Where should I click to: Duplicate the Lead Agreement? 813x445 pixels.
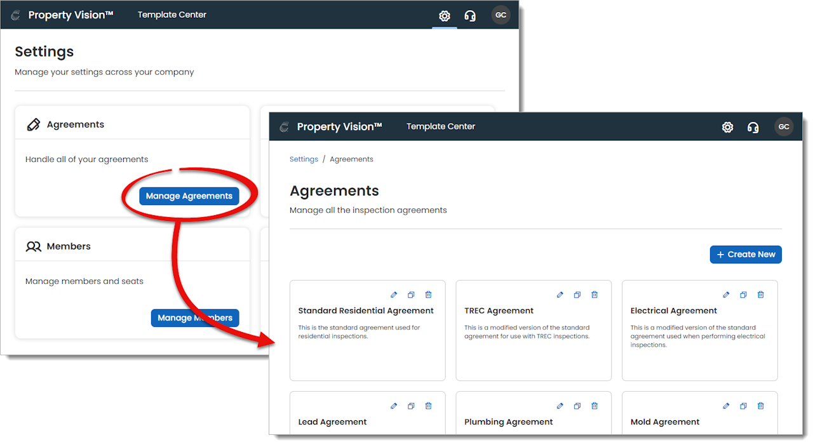(411, 406)
